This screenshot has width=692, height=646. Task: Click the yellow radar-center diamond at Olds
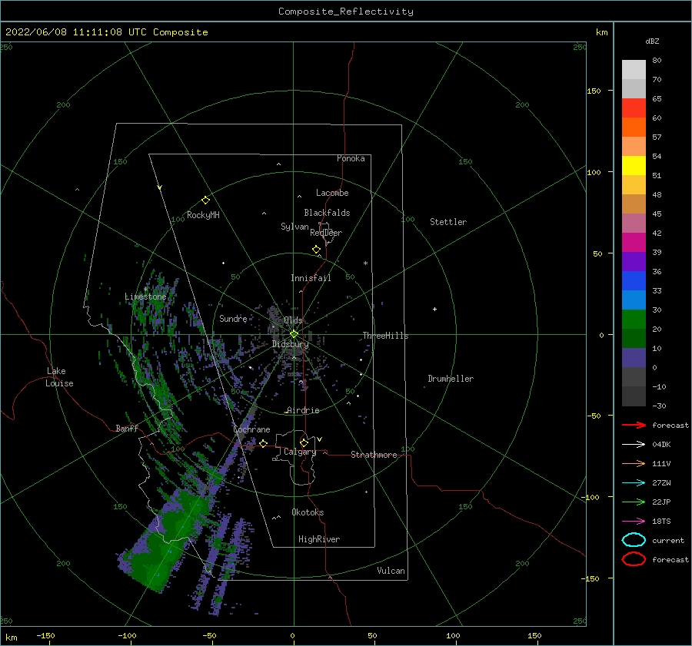click(294, 334)
